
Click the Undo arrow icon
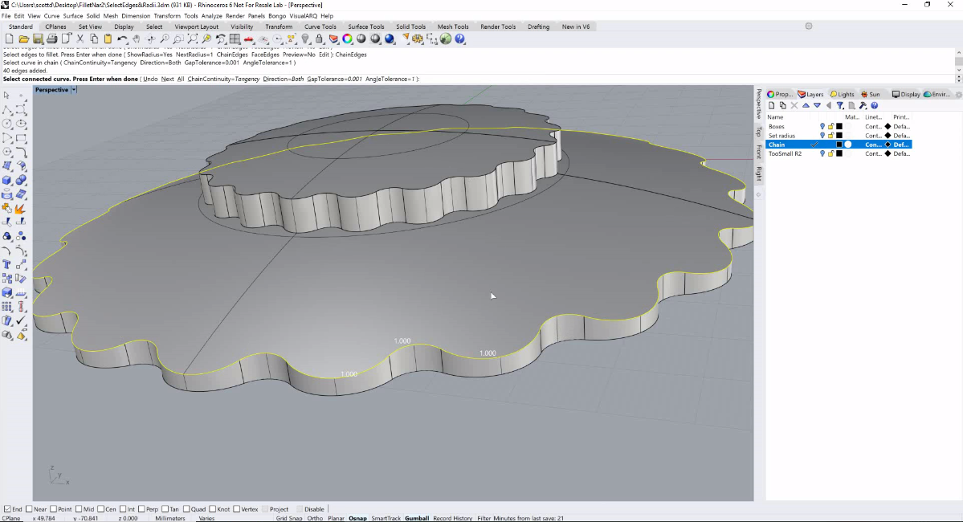122,39
